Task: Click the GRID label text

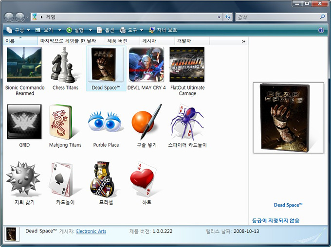Action: [x=24, y=145]
